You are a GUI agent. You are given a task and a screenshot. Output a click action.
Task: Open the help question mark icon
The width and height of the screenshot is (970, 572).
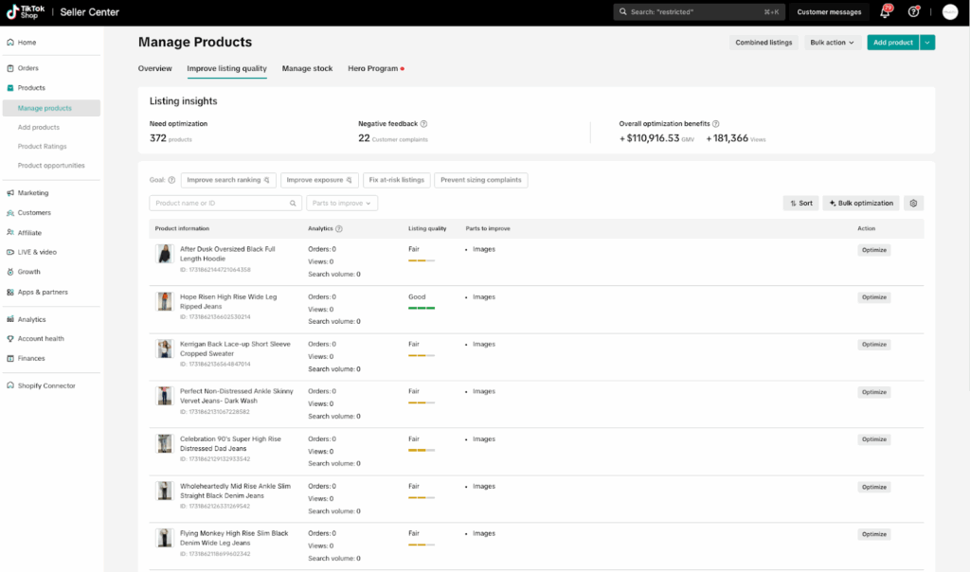pyautogui.click(x=913, y=12)
